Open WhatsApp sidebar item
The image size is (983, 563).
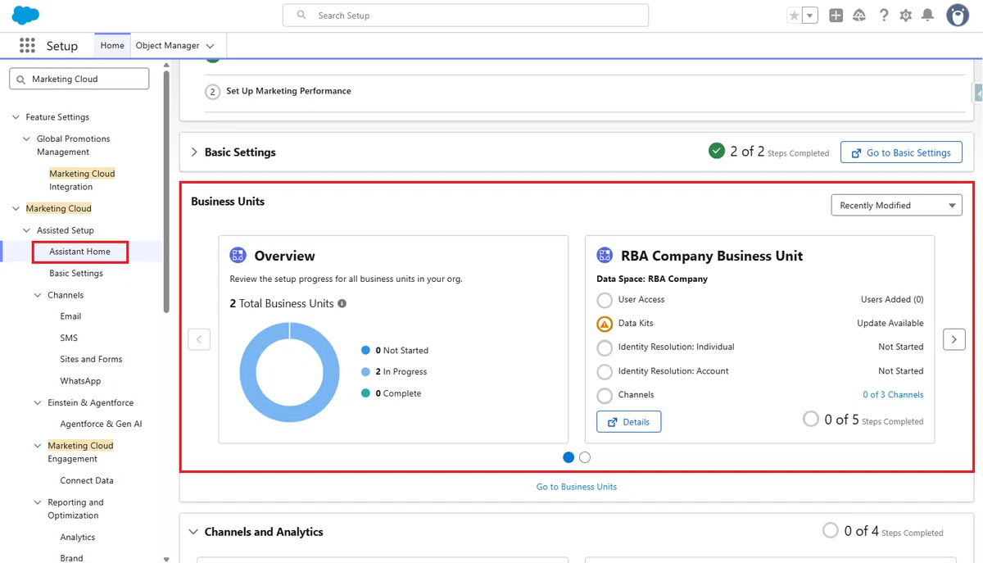[80, 381]
